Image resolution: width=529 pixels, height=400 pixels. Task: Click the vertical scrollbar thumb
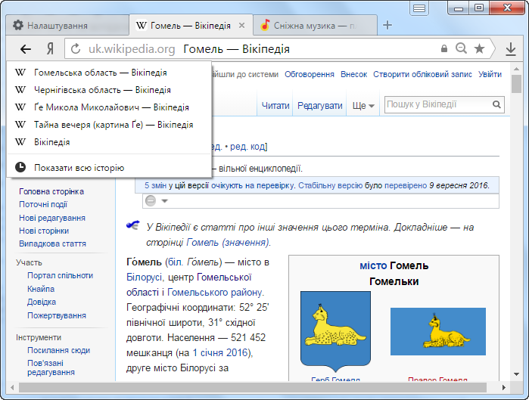[516, 84]
